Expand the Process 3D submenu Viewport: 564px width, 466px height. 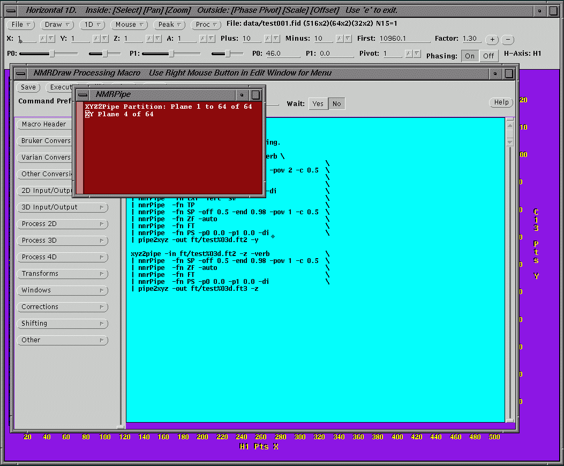click(x=62, y=240)
